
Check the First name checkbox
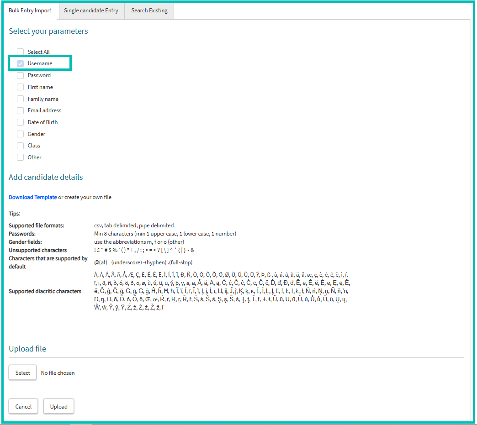point(21,87)
